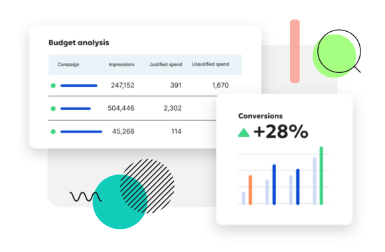Click campaign name bar in 45,268 row
Viewport: 385px width, 252px height.
tap(81, 132)
